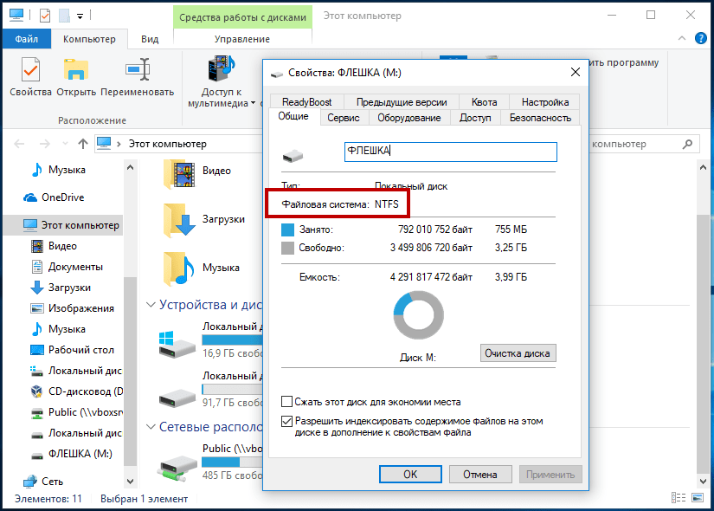Click the Свойства ribbon icon
The width and height of the screenshot is (714, 511).
(x=30, y=71)
